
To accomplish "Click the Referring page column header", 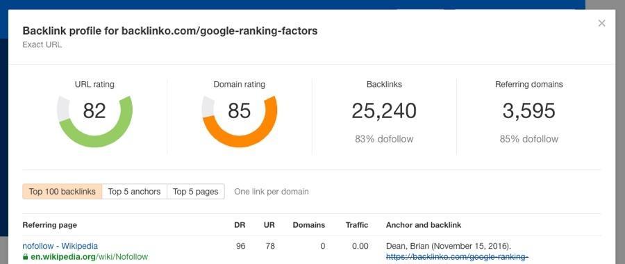I will pos(50,225).
